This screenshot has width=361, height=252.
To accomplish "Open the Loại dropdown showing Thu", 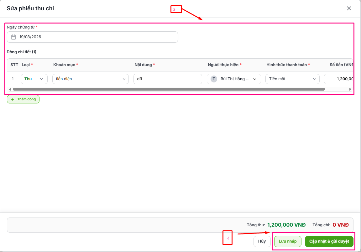I will point(34,79).
